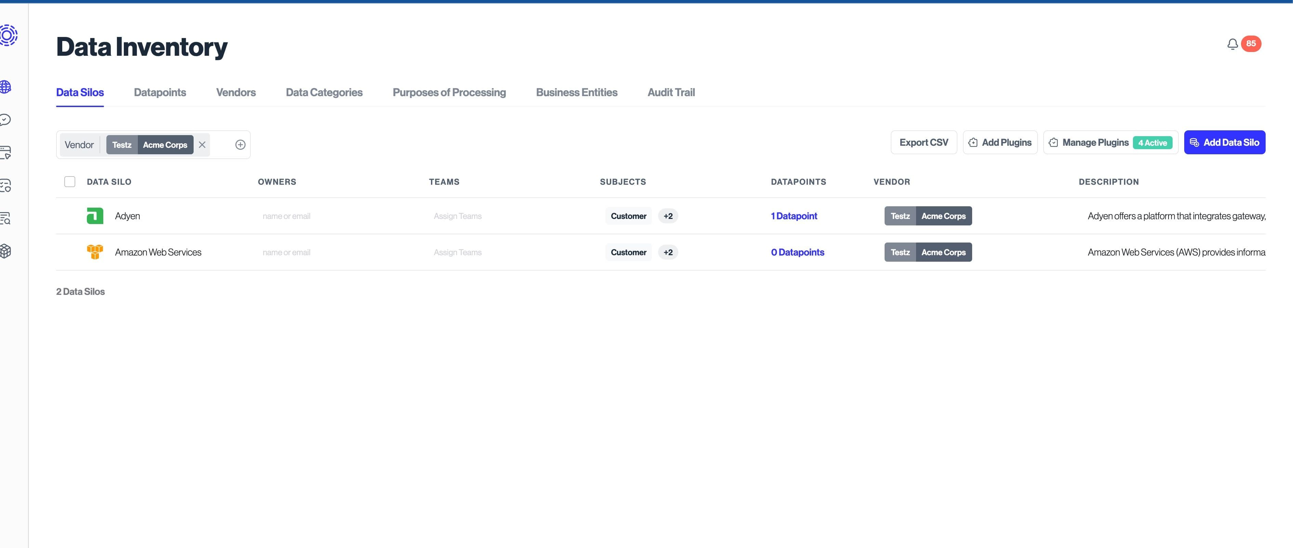Switch to the Audit Trail tab
The height and width of the screenshot is (548, 1293).
pyautogui.click(x=670, y=92)
